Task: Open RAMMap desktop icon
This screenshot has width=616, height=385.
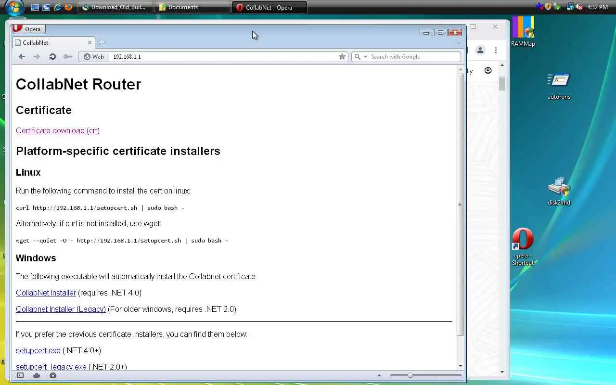Action: 523,32
